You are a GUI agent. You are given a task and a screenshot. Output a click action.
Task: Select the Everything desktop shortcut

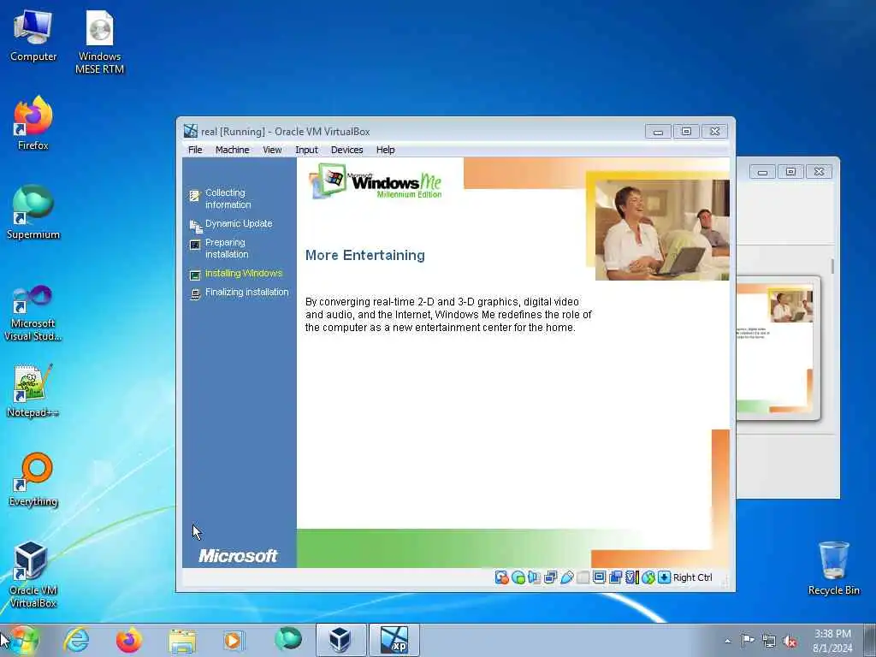tap(33, 479)
